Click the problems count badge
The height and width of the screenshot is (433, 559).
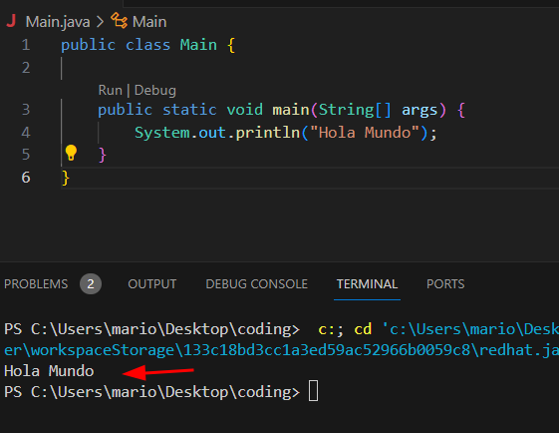[x=91, y=283]
